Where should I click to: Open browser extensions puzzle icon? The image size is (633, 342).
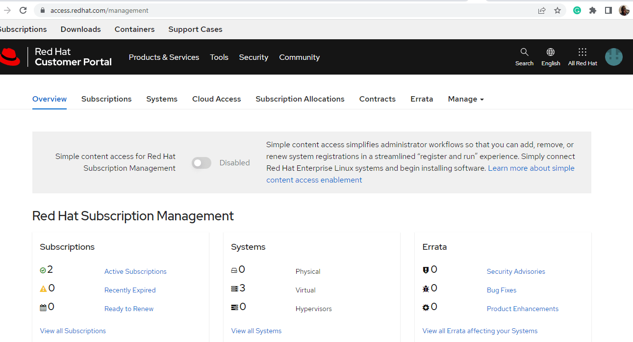(x=593, y=10)
